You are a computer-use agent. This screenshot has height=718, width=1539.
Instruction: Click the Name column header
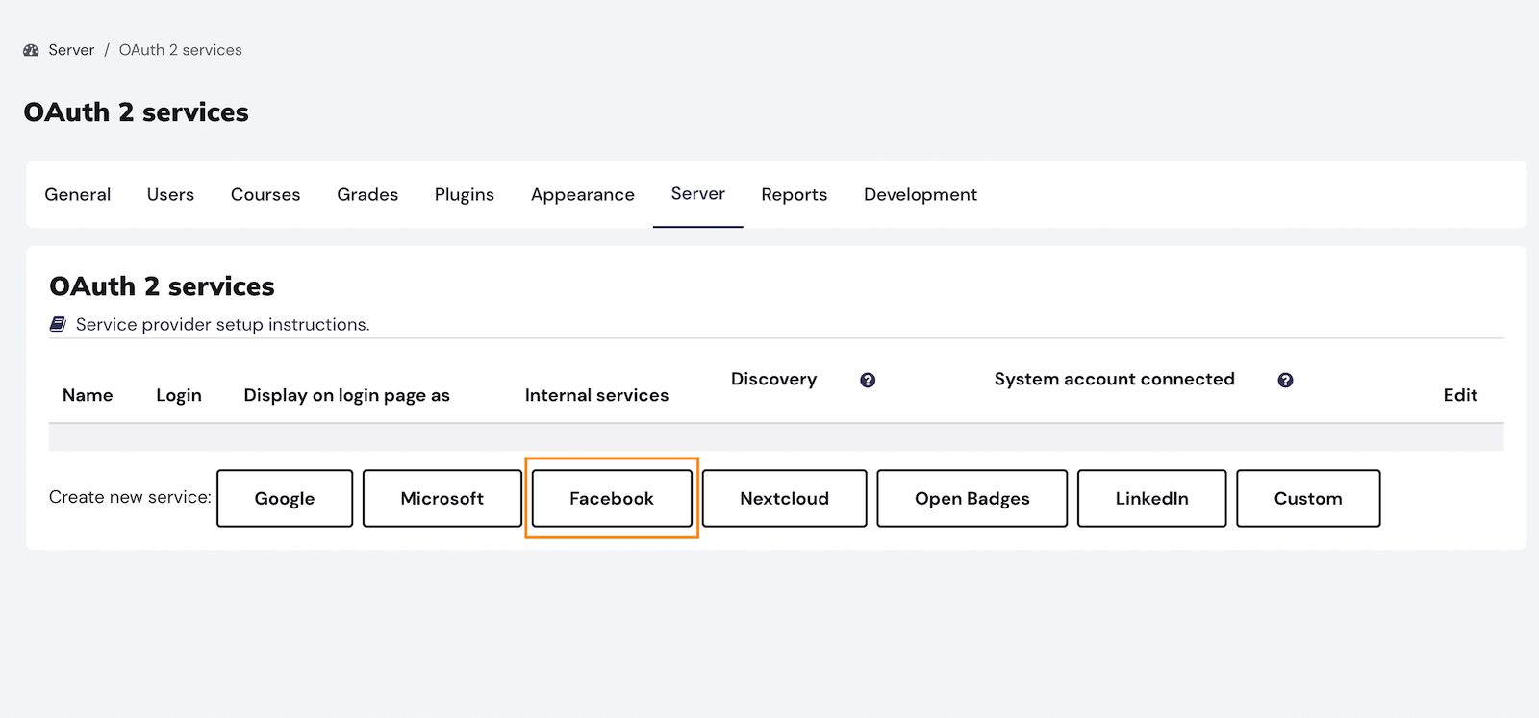tap(88, 395)
